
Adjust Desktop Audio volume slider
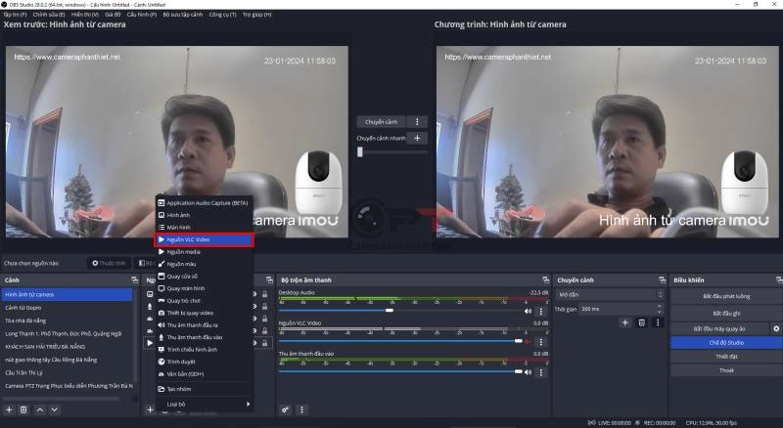[390, 311]
